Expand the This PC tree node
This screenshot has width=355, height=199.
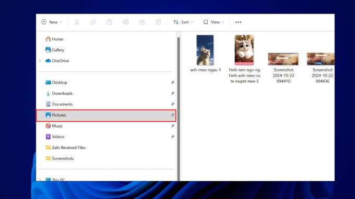click(x=40, y=180)
